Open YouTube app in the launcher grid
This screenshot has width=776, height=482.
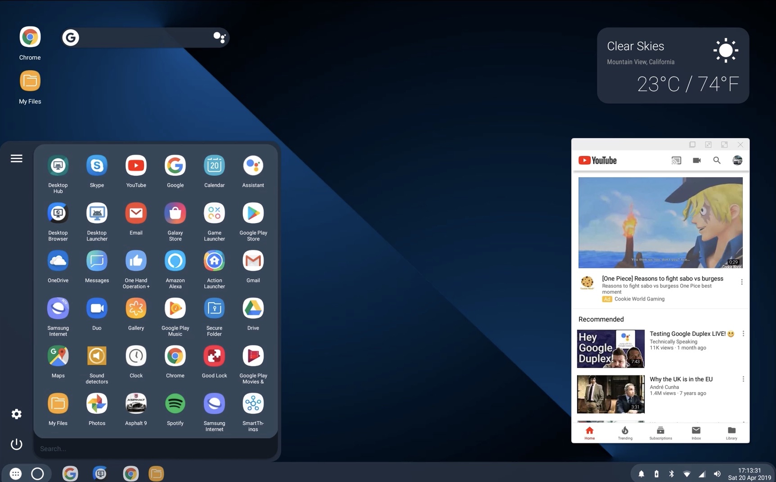click(x=136, y=165)
